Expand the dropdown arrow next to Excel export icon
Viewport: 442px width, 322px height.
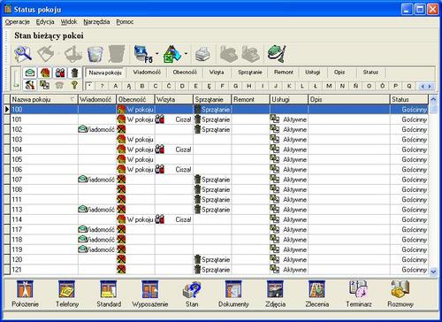(186, 54)
